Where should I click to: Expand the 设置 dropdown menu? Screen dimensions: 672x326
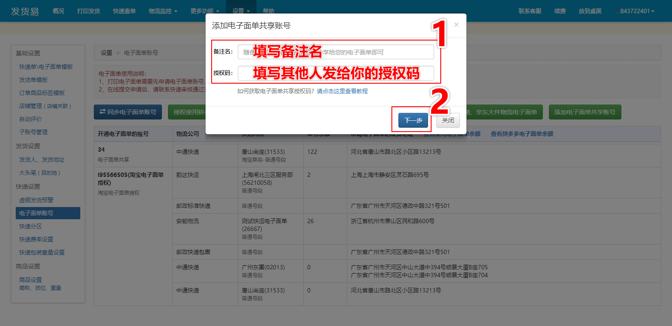point(241,11)
